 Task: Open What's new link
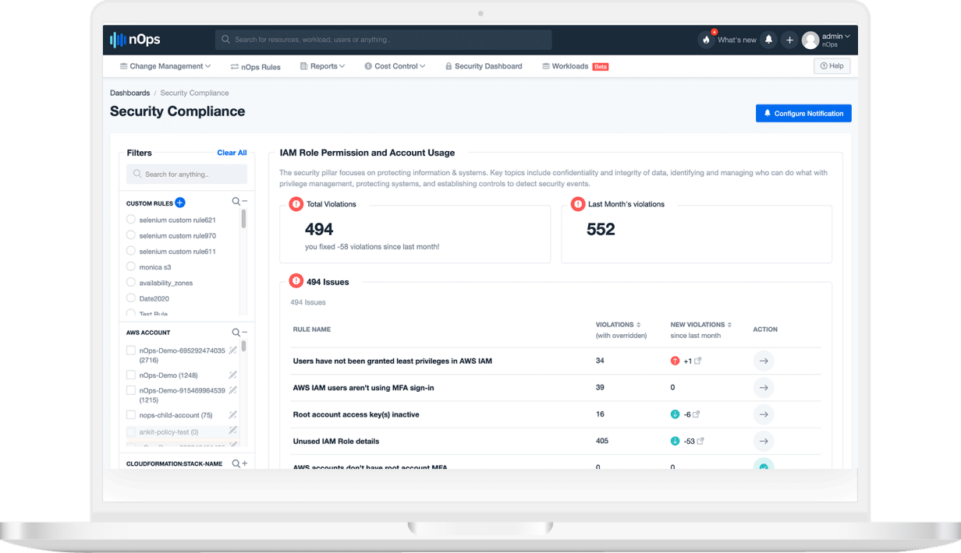[737, 40]
